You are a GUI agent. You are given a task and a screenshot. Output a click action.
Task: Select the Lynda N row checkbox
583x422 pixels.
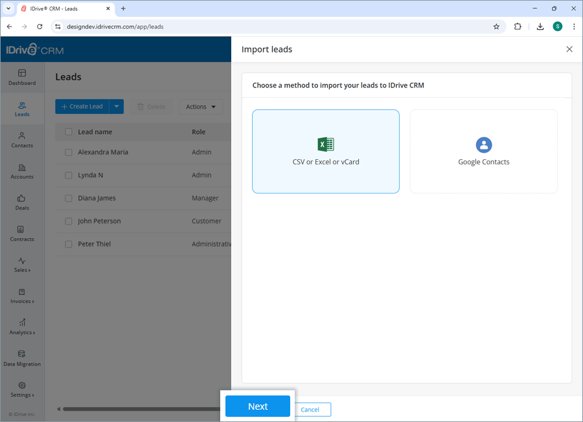click(x=69, y=175)
